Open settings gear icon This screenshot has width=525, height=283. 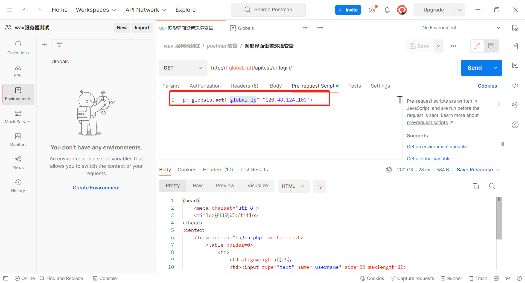pos(372,10)
